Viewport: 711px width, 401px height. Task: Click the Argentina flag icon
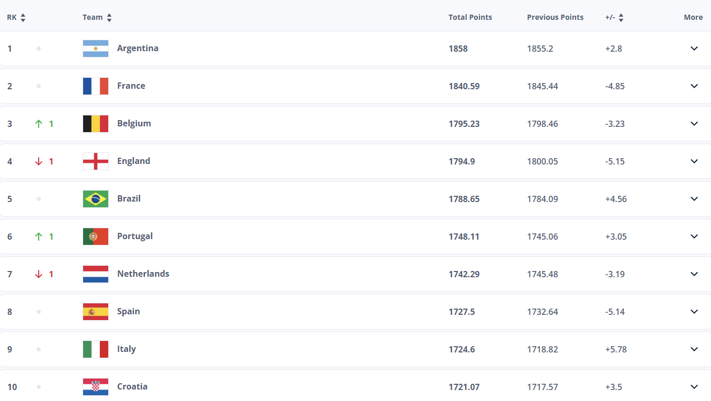click(96, 49)
